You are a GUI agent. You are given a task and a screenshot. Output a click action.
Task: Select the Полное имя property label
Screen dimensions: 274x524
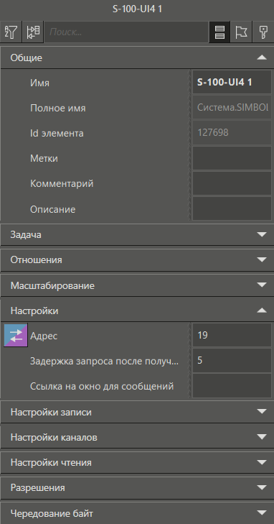(x=58, y=108)
